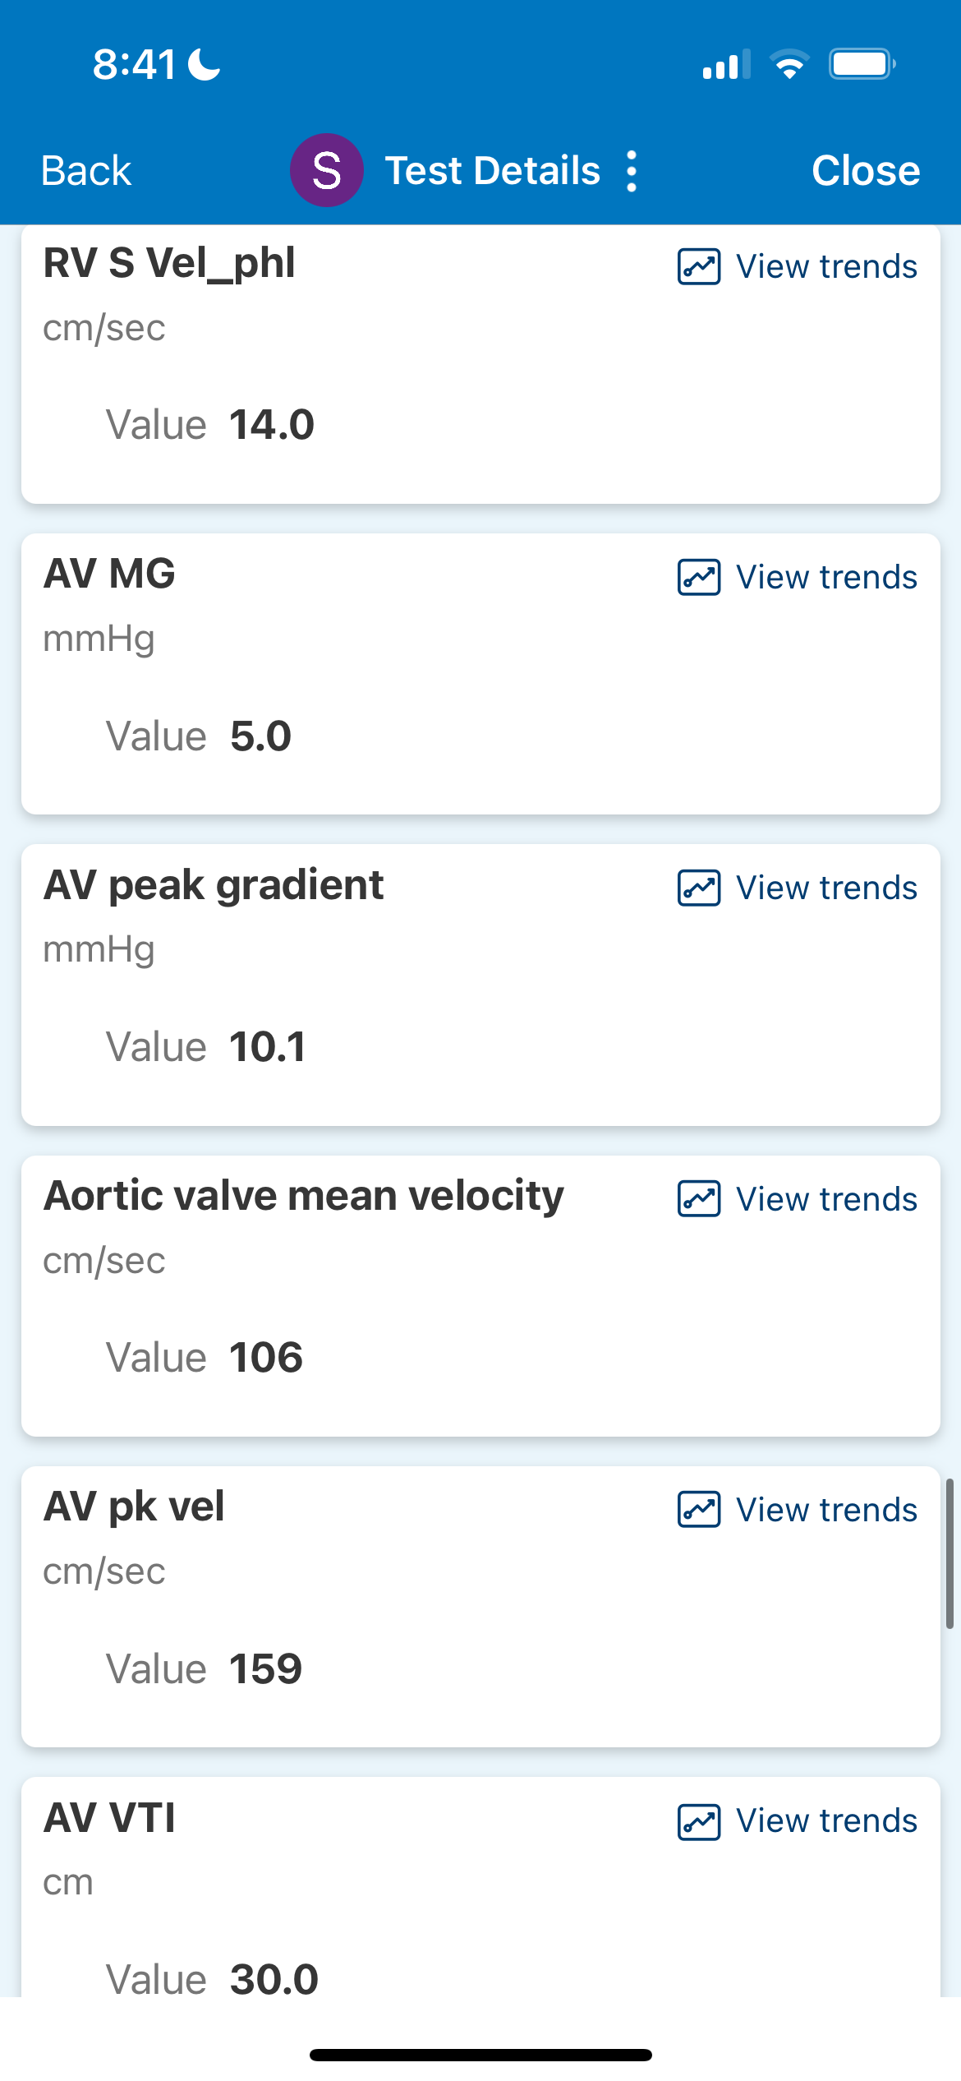Image resolution: width=961 pixels, height=2081 pixels.
Task: Tap trend chart icon for AV MG
Action: click(699, 577)
